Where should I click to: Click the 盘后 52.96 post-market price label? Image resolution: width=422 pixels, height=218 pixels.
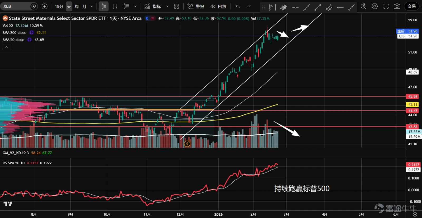point(408,31)
